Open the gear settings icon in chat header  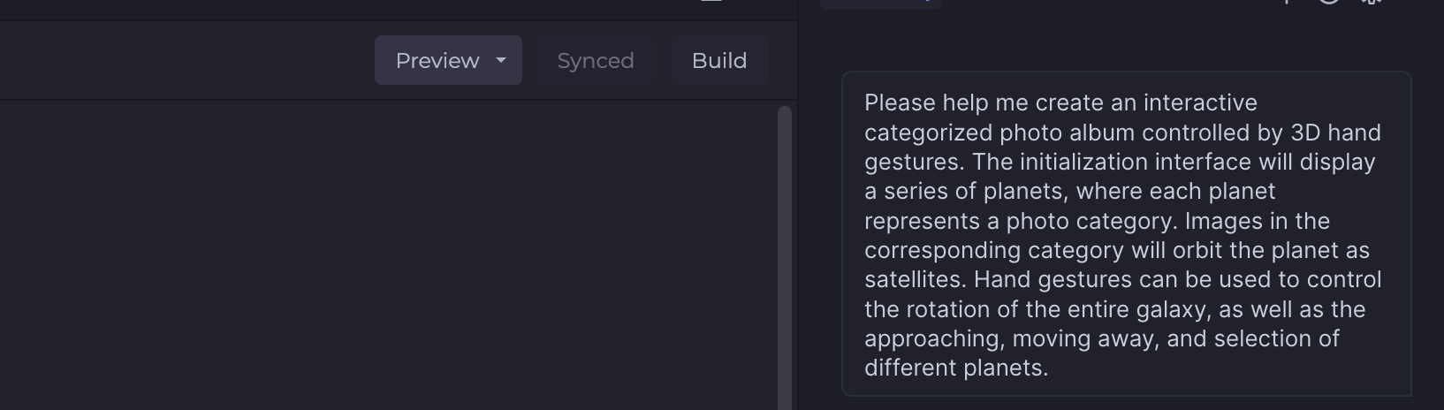[x=1371, y=2]
